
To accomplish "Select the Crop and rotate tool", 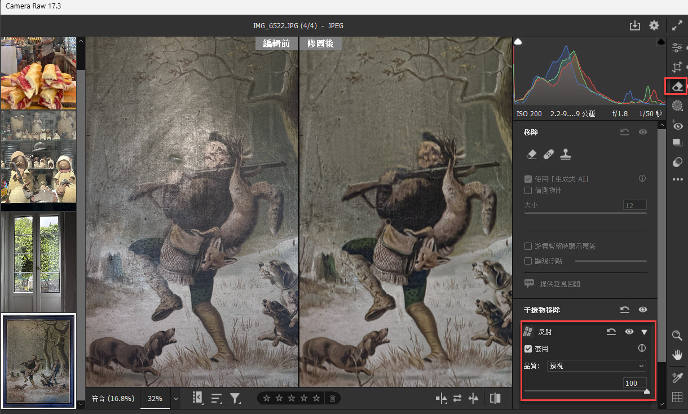I will [677, 67].
